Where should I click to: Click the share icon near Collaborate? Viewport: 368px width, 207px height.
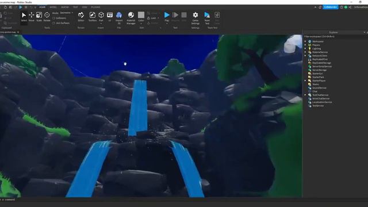pyautogui.click(x=350, y=7)
